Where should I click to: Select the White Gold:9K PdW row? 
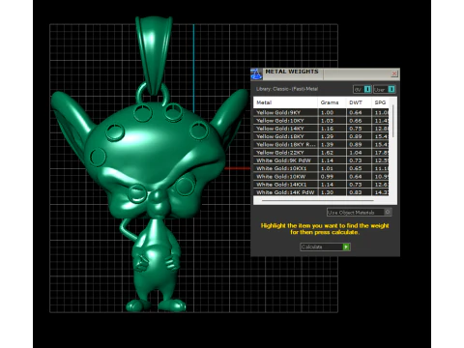[x=322, y=160]
